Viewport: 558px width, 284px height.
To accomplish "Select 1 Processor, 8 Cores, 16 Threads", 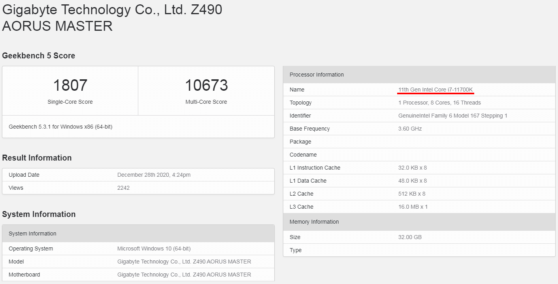I will pos(439,103).
